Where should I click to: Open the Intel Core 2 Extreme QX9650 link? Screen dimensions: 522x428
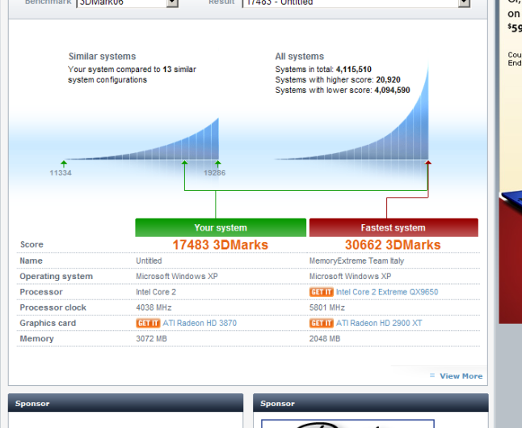387,292
